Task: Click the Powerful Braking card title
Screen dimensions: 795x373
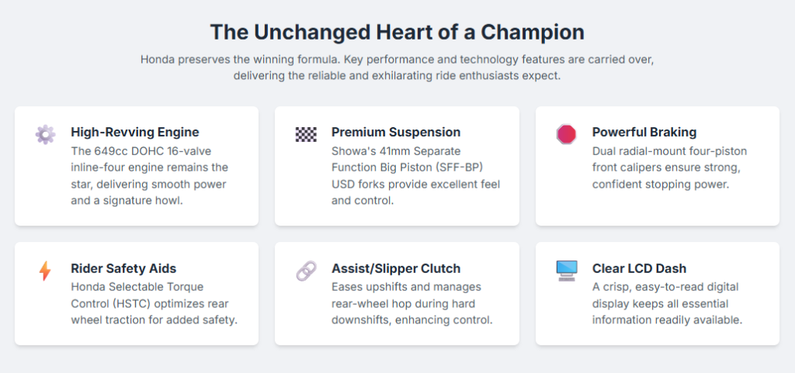Action: [644, 132]
